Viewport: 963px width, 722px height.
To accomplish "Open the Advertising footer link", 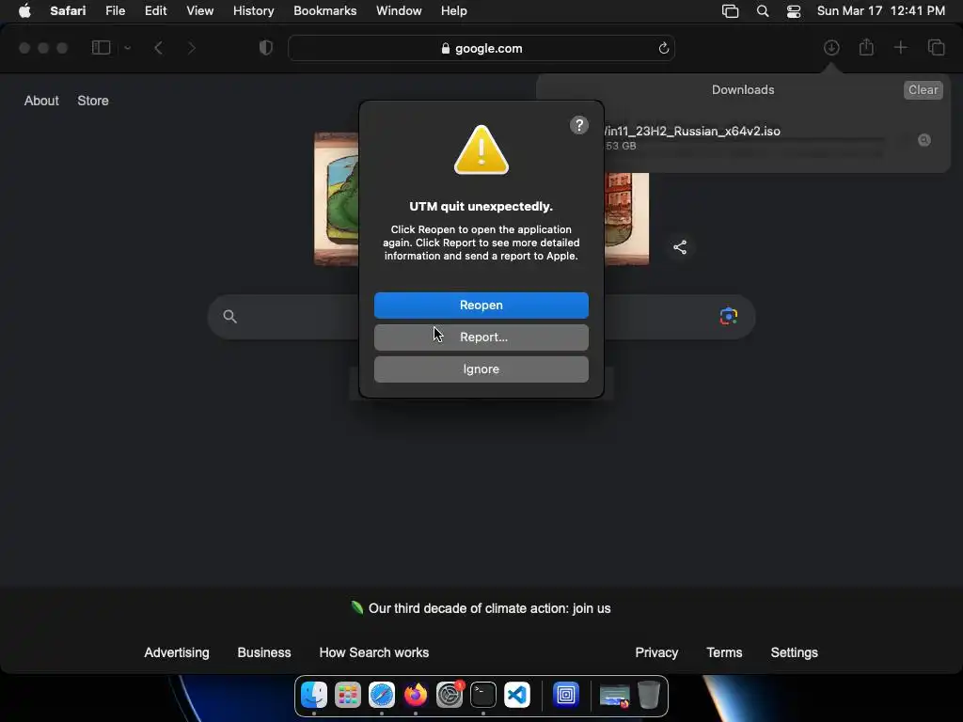I will coord(176,652).
